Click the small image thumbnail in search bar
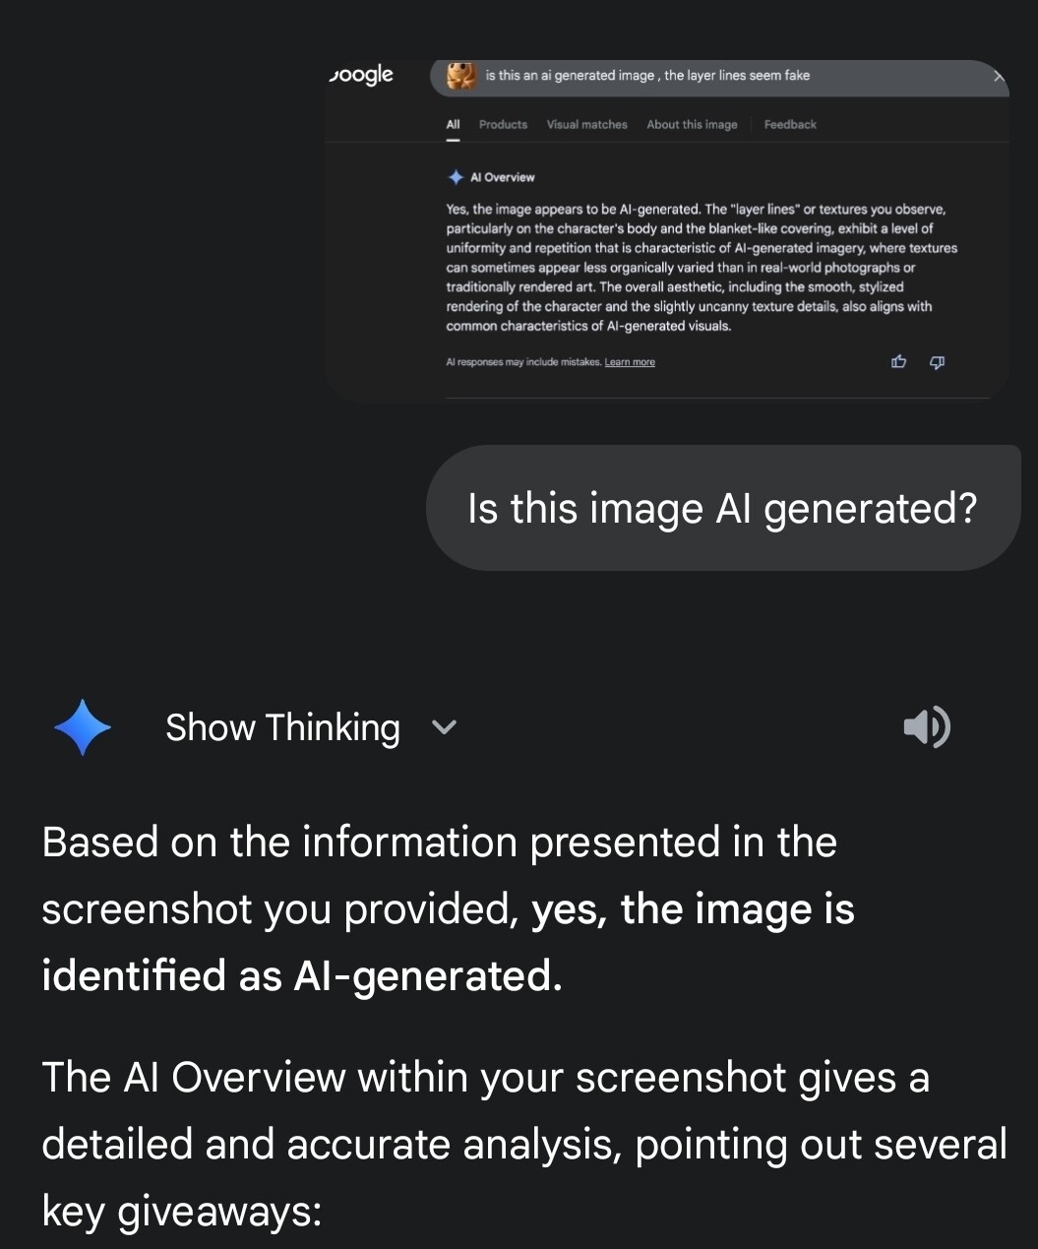 tap(461, 76)
